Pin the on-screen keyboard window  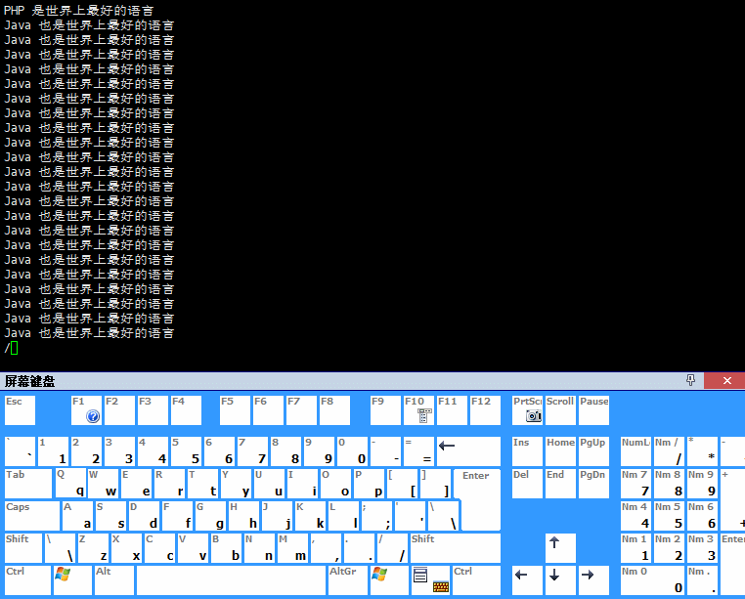(x=691, y=380)
